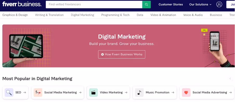Screen dimensions: 235x102
Task: Open the Customer Stories link
Action: (171, 4)
